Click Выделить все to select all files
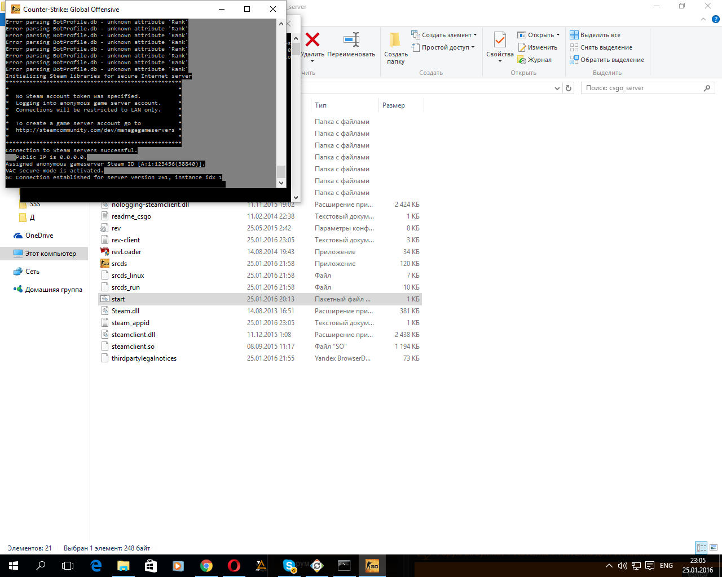The width and height of the screenshot is (722, 577). [x=595, y=35]
